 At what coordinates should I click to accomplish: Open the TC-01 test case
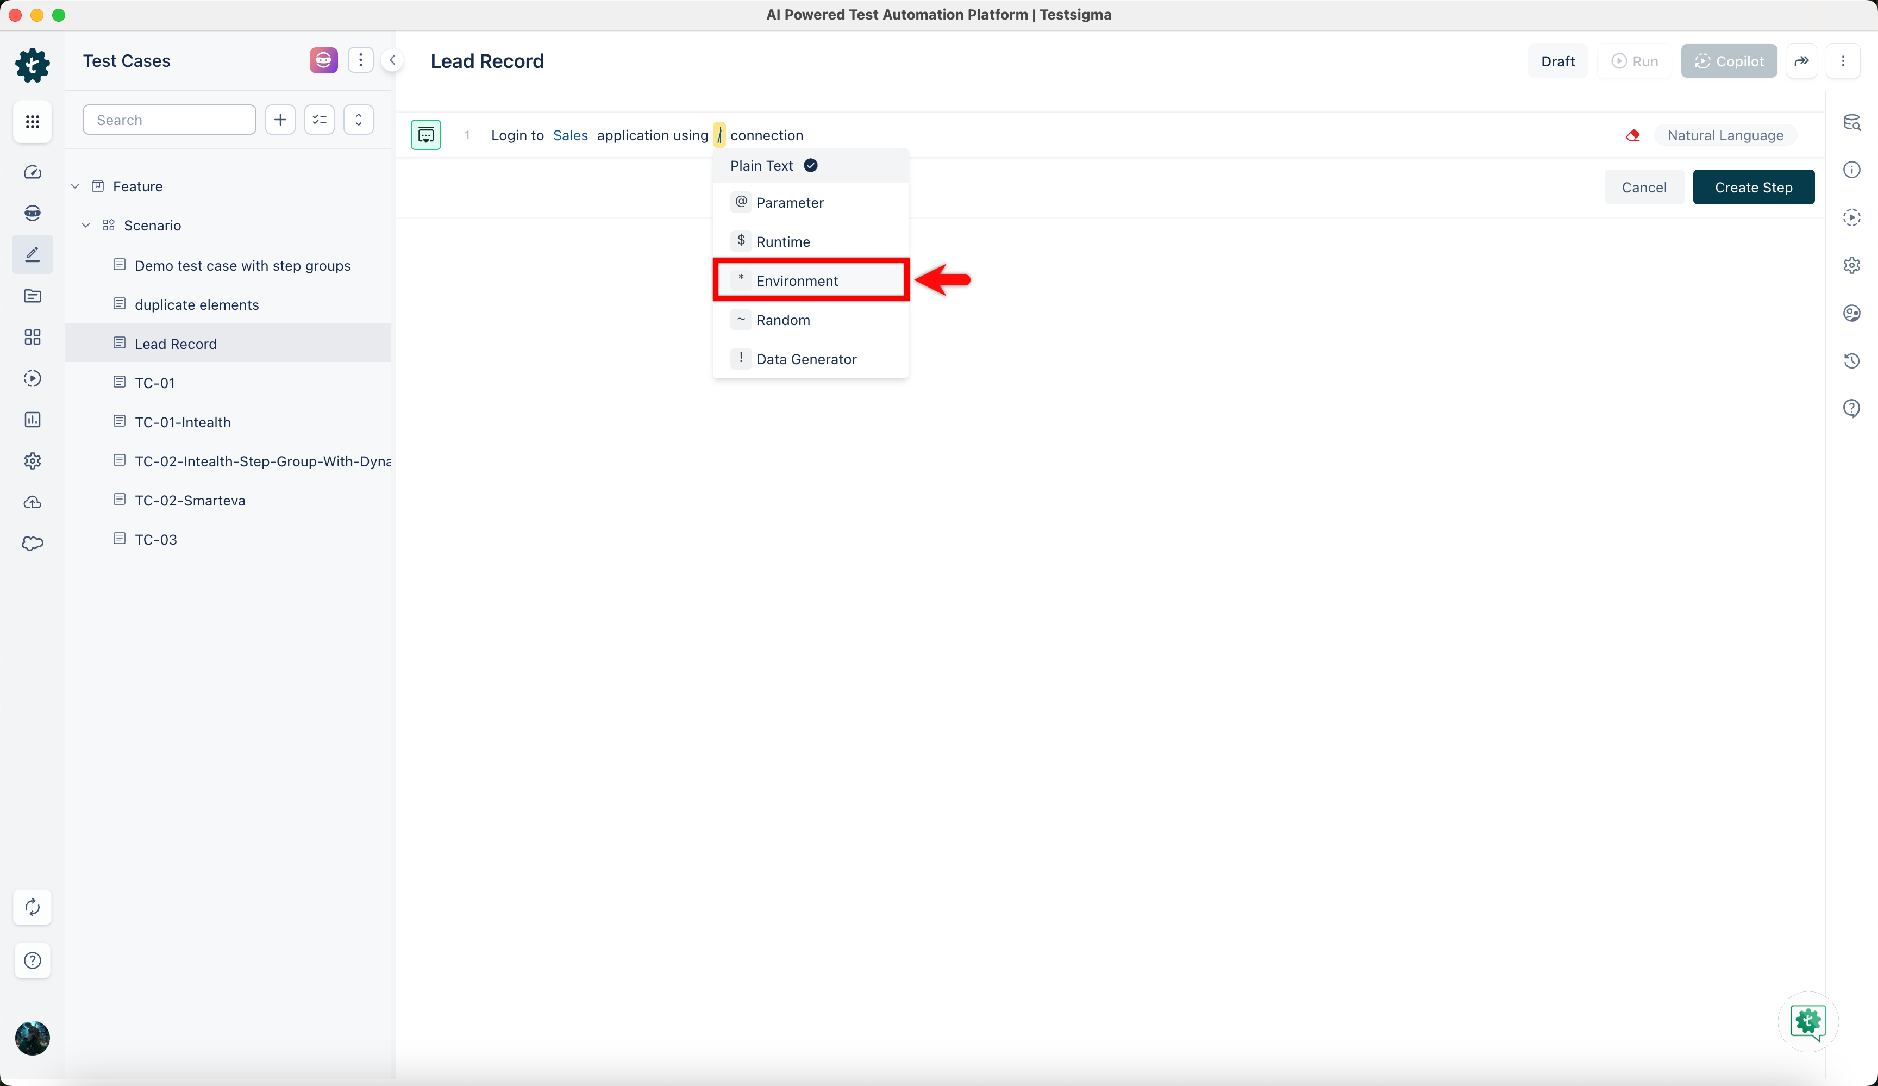155,382
